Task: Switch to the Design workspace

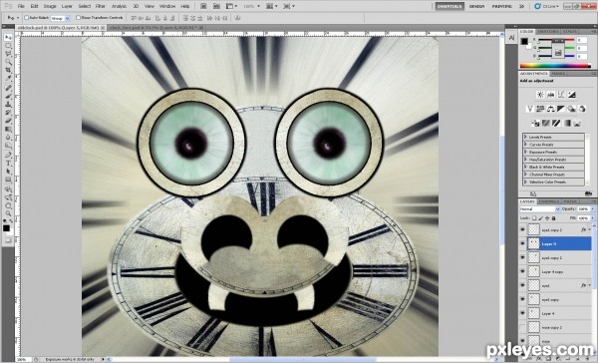Action: coord(476,6)
